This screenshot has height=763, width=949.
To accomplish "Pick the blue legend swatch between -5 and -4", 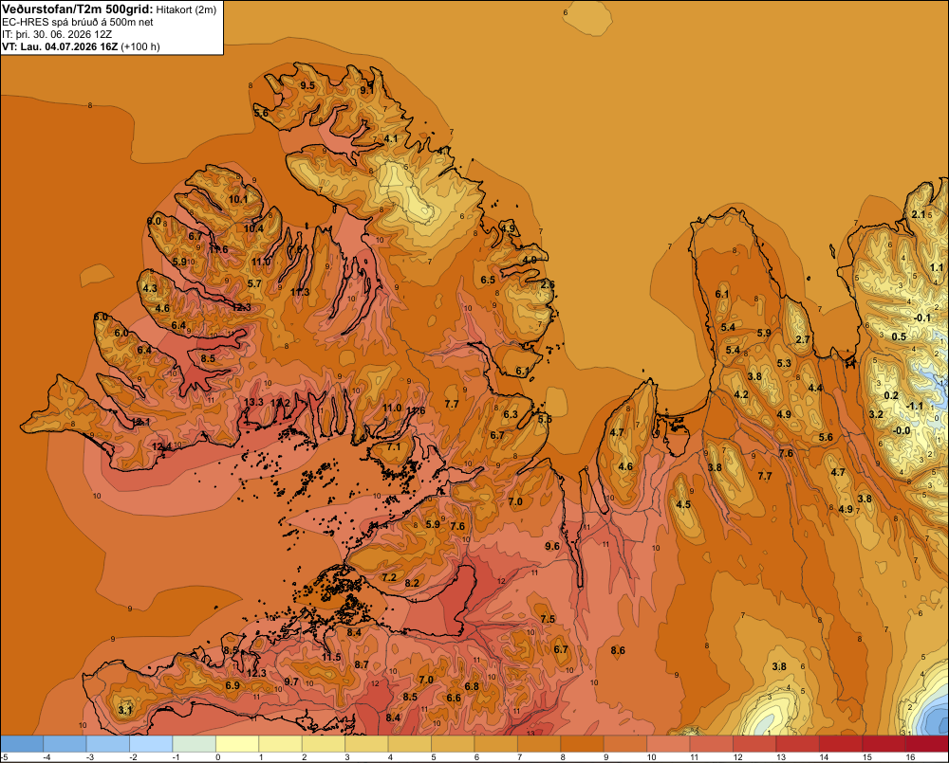I will tap(22, 743).
